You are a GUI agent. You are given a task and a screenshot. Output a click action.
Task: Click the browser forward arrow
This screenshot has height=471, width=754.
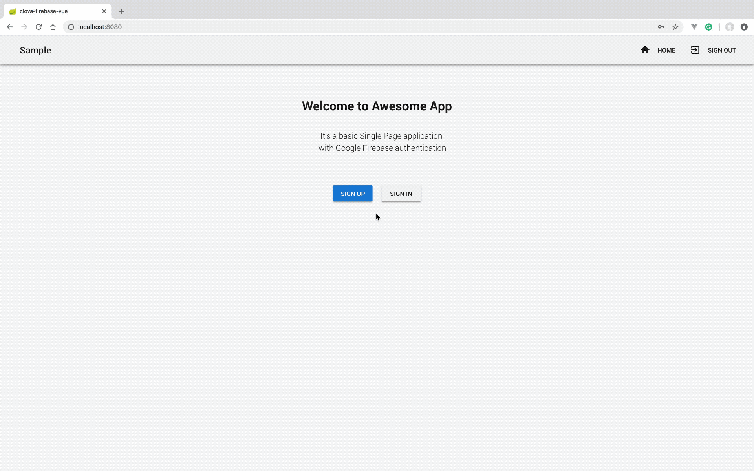coord(24,27)
